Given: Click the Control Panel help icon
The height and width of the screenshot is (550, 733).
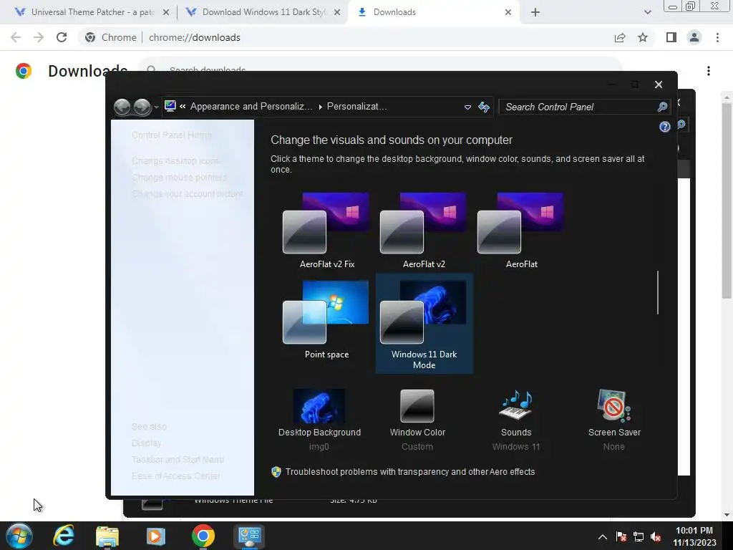Looking at the screenshot, I should click(664, 127).
